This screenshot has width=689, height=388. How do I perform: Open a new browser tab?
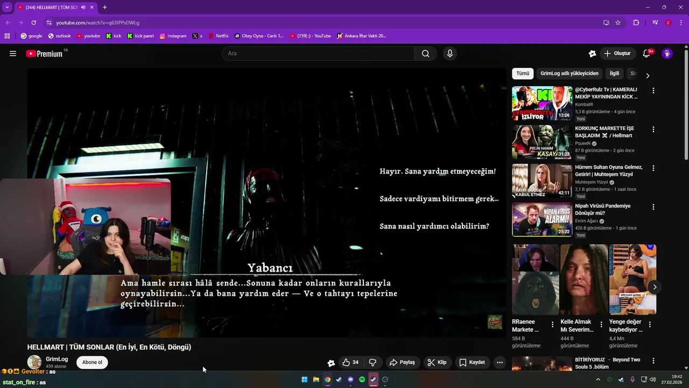pos(104,8)
